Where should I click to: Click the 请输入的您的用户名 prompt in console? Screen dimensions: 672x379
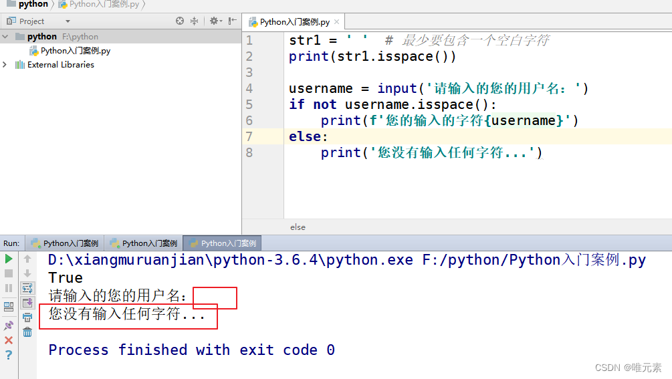pos(118,296)
